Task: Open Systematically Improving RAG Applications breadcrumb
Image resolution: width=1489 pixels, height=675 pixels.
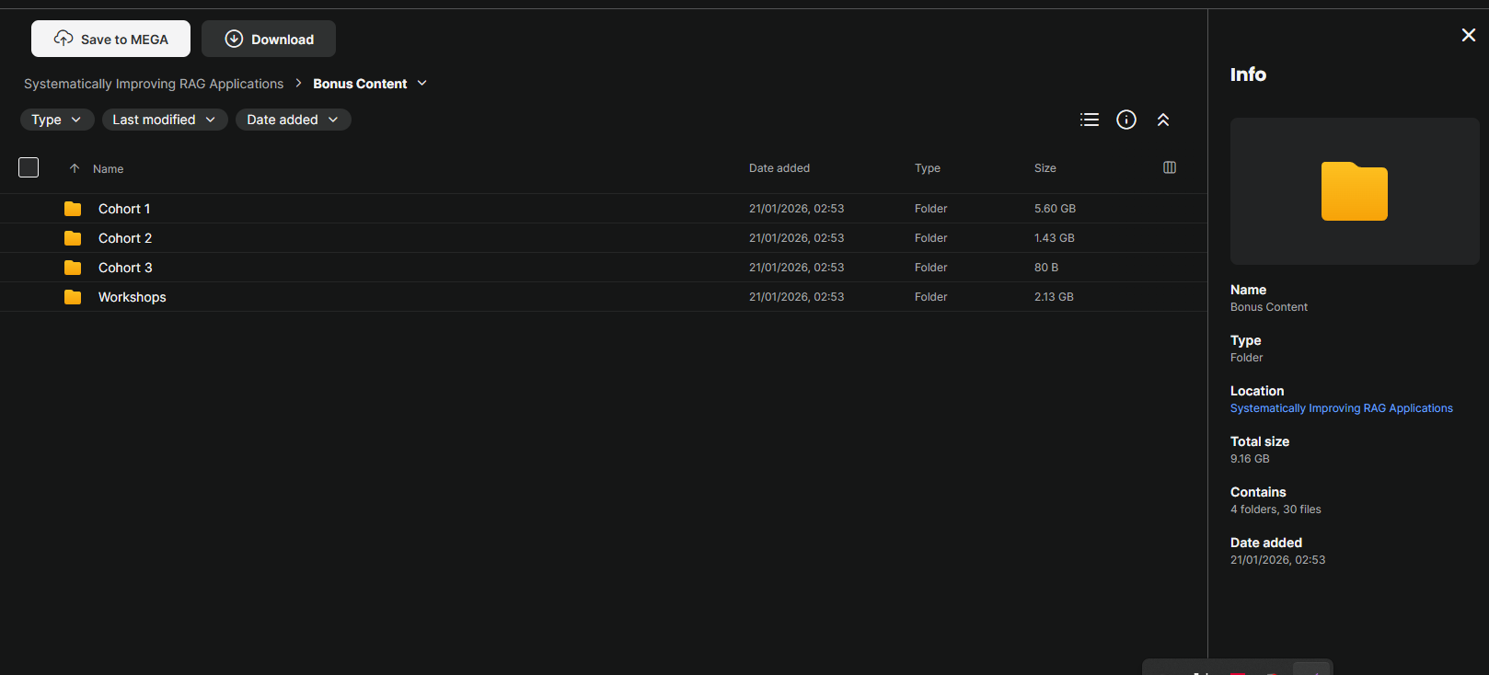Action: coord(154,84)
